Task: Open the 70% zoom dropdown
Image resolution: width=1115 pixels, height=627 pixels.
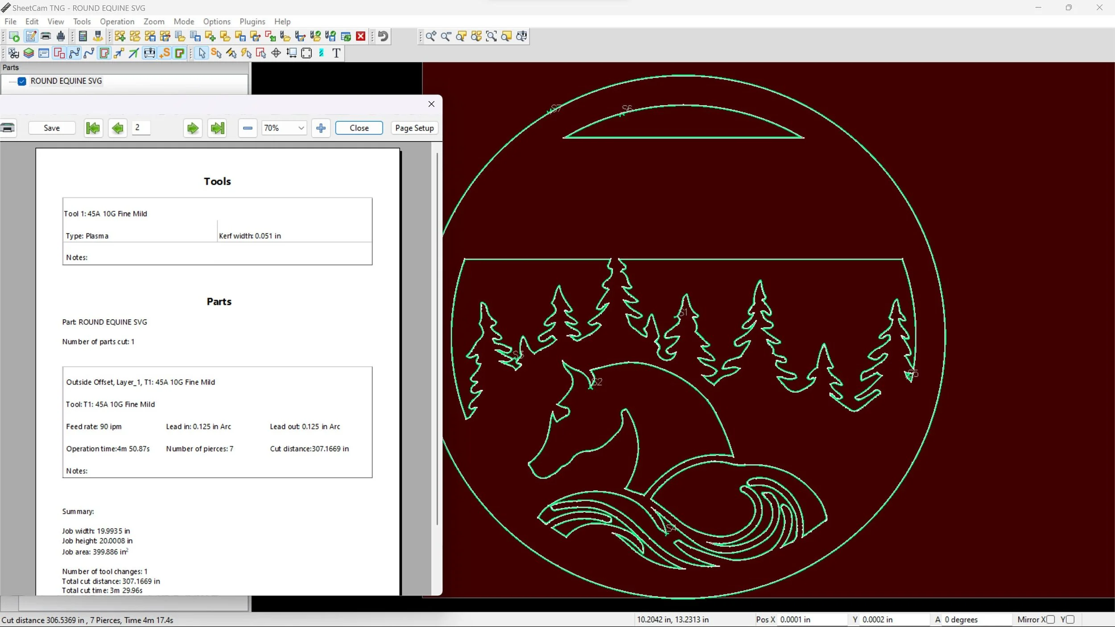Action: [301, 128]
